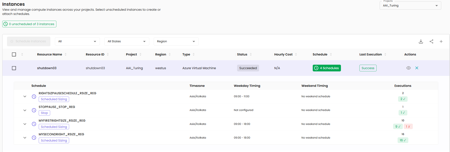Image resolution: width=450 pixels, height=152 pixels.
Task: Click the plus add icon
Action: 441,42
